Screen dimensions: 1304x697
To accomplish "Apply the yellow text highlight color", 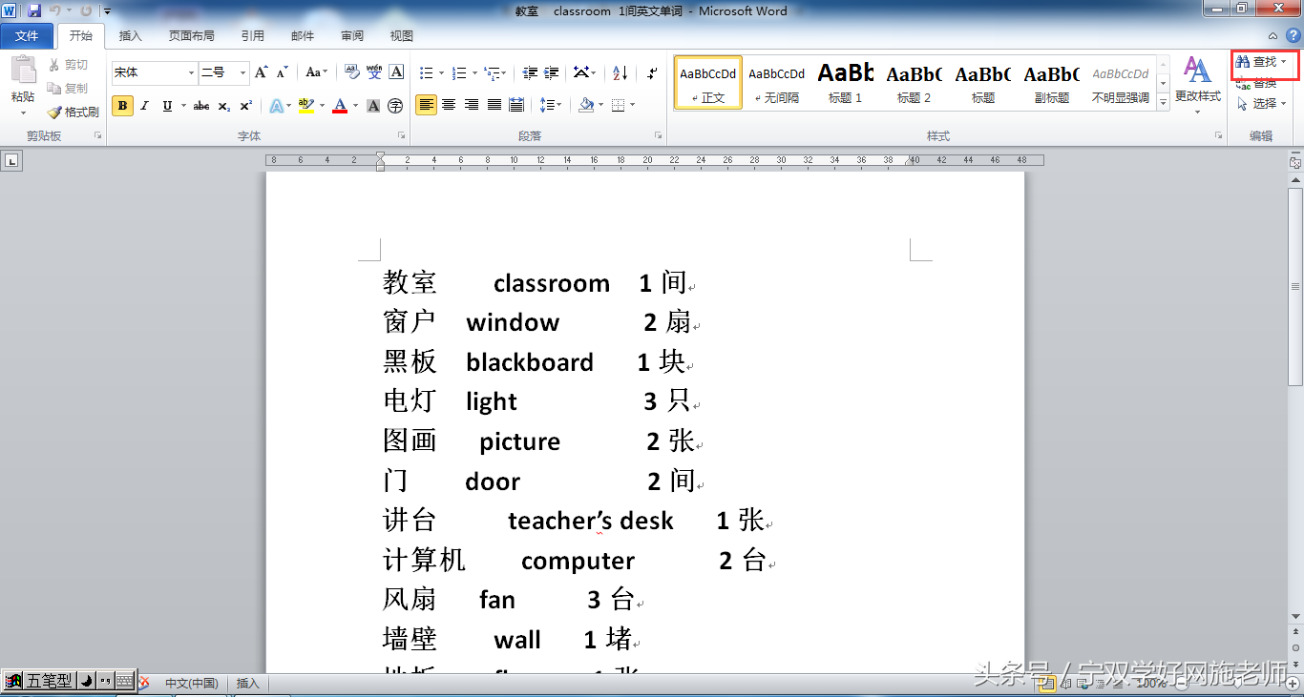I will 305,106.
